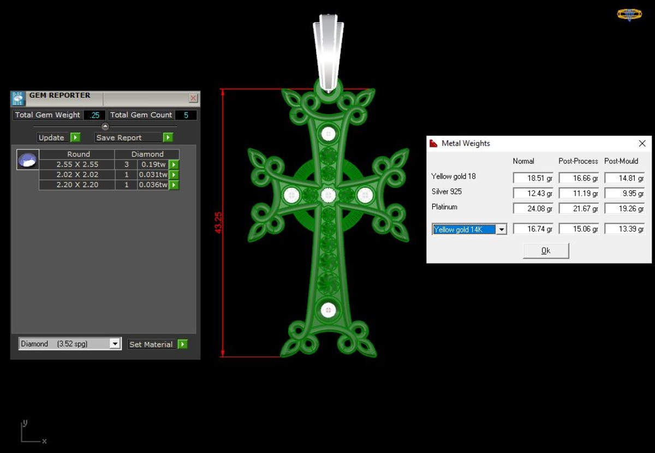Viewport: 655px width, 453px height.
Task: Click the Total Gem Count field
Action: pos(186,115)
